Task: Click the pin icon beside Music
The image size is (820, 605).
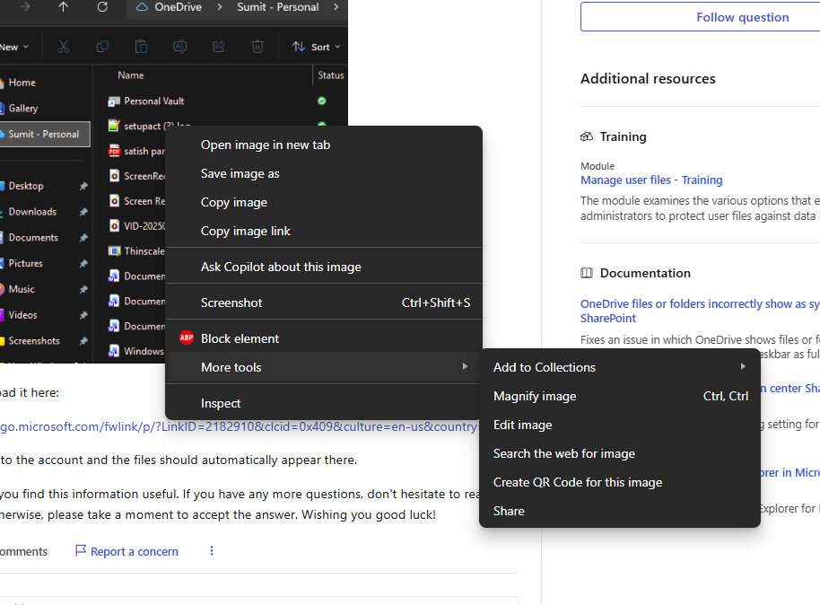Action: pyautogui.click(x=83, y=289)
